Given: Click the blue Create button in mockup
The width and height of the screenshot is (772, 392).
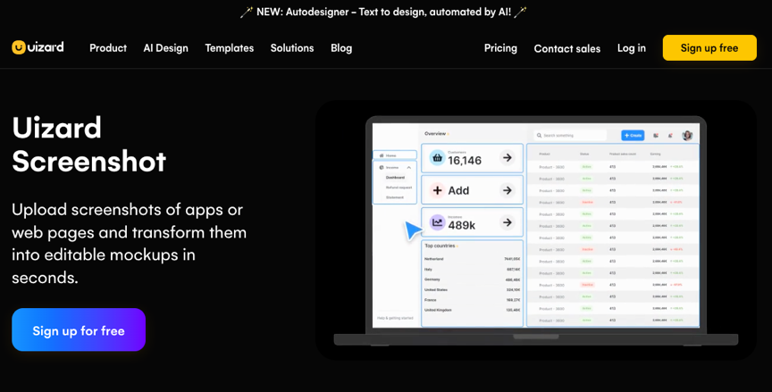Looking at the screenshot, I should pyautogui.click(x=633, y=135).
